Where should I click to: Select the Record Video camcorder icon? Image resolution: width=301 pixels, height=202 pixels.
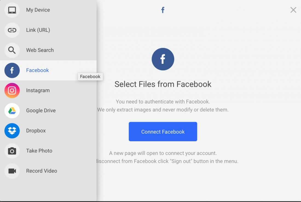(12, 171)
